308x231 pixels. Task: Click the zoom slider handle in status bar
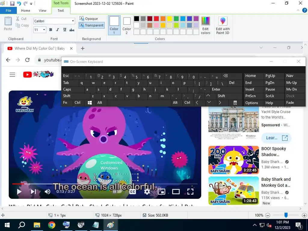coord(286,215)
